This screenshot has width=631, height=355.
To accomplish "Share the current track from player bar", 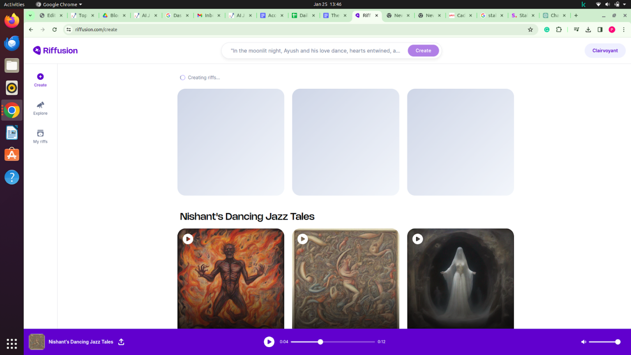I will click(121, 342).
